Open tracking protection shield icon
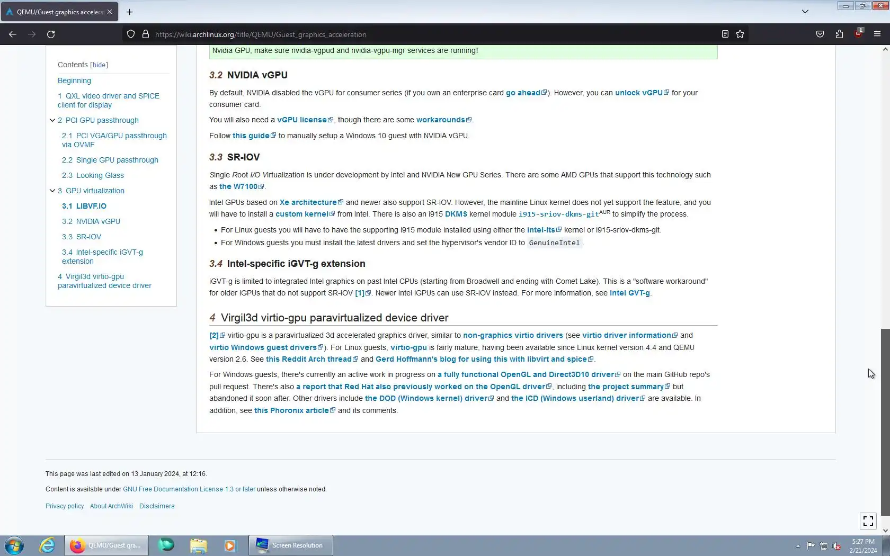The image size is (890, 556). [131, 34]
